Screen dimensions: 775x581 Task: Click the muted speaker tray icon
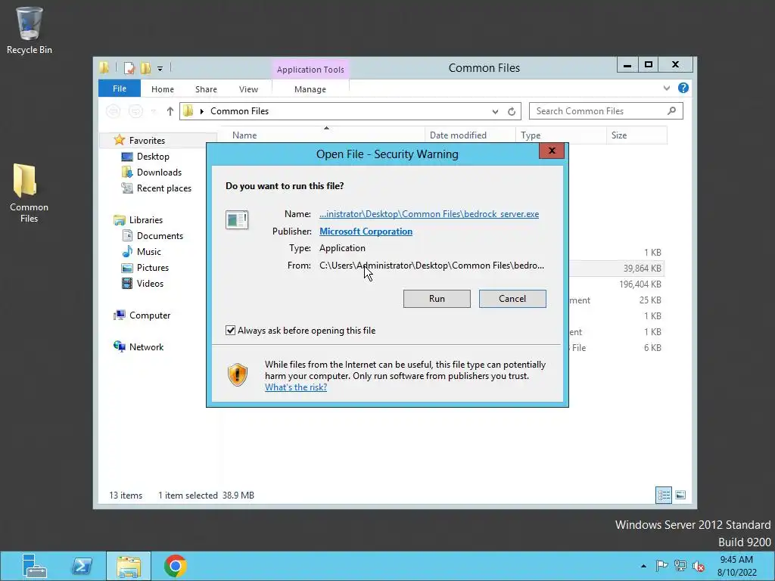(x=699, y=566)
